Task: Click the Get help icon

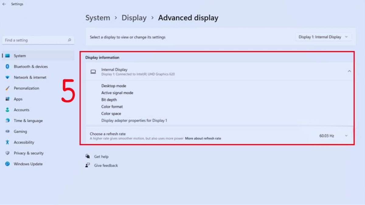Action: click(87, 156)
